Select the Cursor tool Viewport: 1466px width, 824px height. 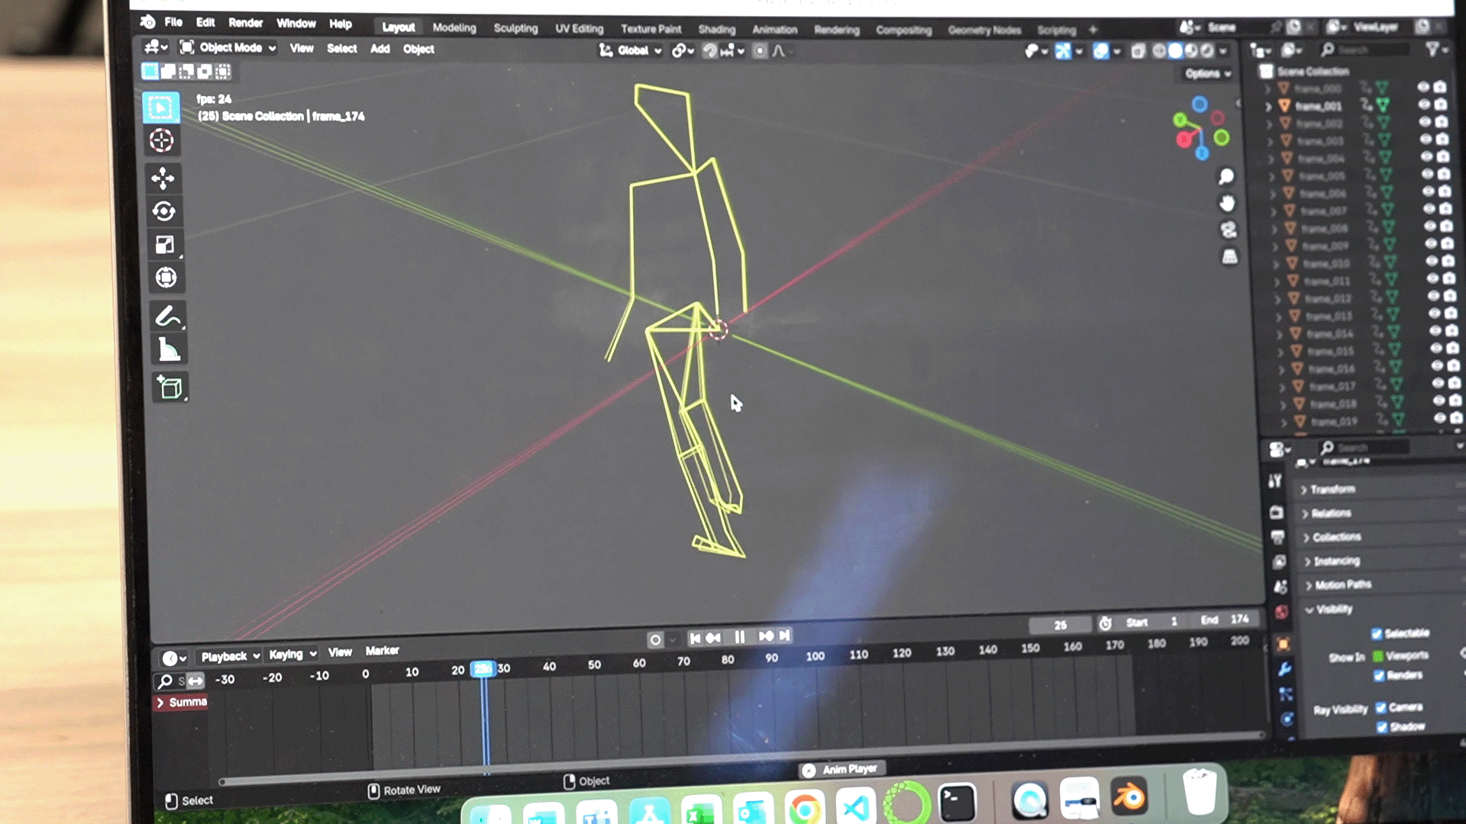click(161, 140)
